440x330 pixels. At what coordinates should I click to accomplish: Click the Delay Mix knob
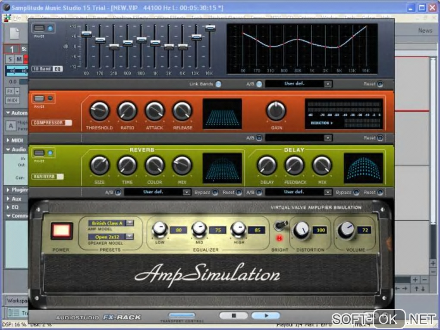(x=322, y=165)
